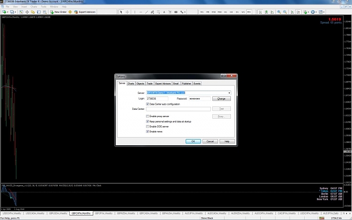Switch chart to M5 timeframe
This screenshot has width=352, height=220.
[x=208, y=12]
